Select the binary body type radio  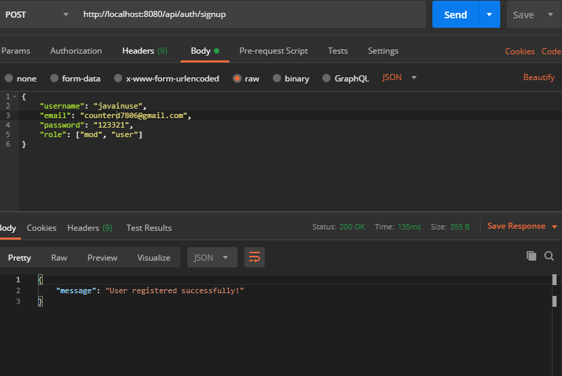(x=277, y=78)
